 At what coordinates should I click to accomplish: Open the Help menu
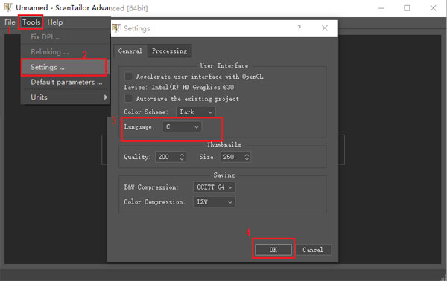54,22
